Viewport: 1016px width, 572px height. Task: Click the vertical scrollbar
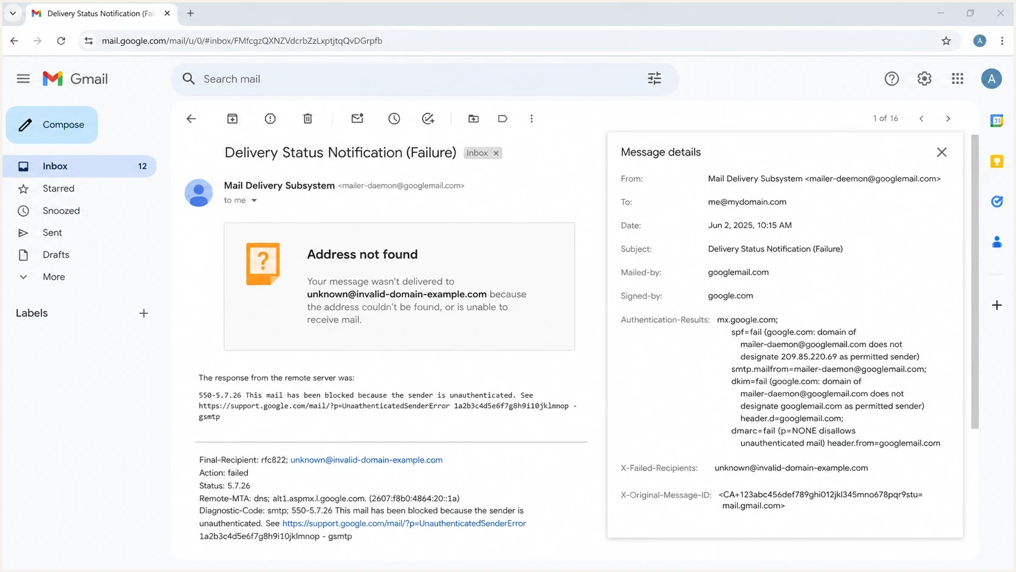click(975, 281)
